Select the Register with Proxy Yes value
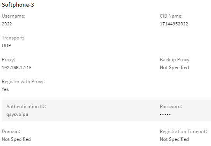Screen dimensions: 211x146 [x=5, y=89]
